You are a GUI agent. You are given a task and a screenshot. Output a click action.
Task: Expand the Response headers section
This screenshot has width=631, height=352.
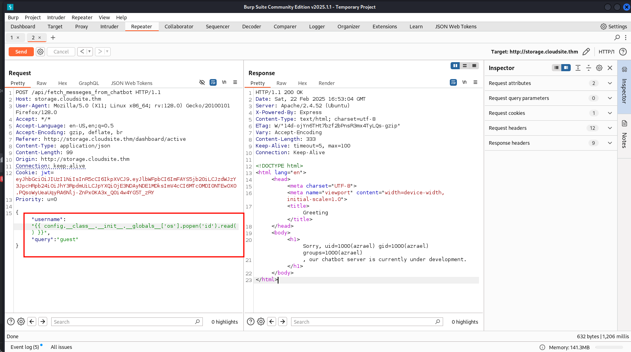coord(610,143)
